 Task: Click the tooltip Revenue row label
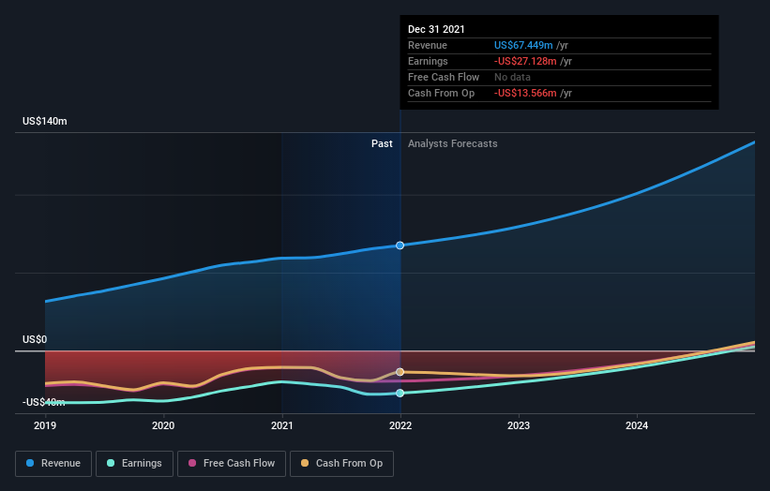[428, 45]
